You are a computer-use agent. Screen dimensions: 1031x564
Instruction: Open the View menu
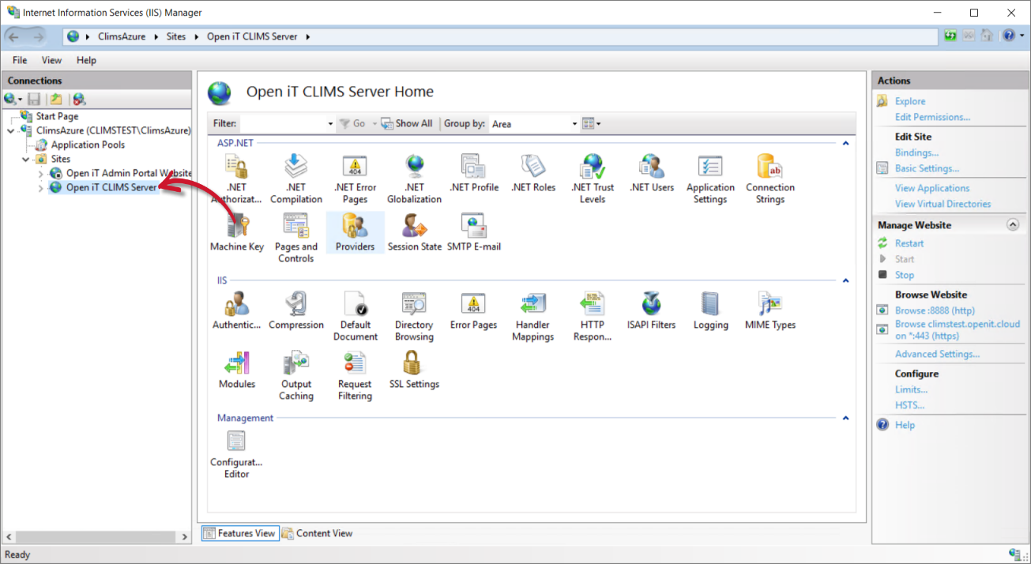point(51,59)
